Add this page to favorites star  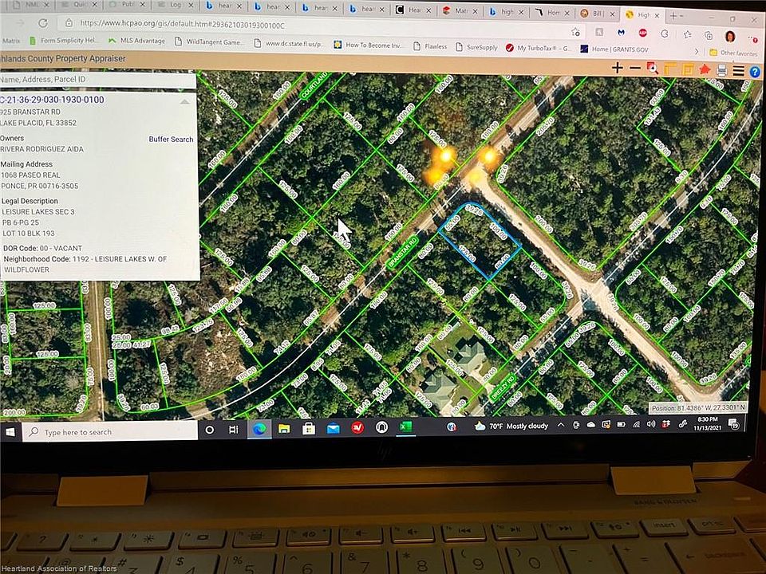(x=576, y=32)
